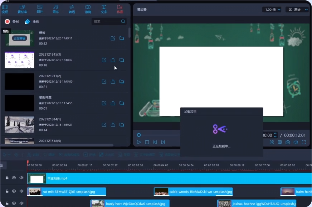Switch to the 图片 (Pictures) tab
The image size is (312, 207).
point(40,9)
